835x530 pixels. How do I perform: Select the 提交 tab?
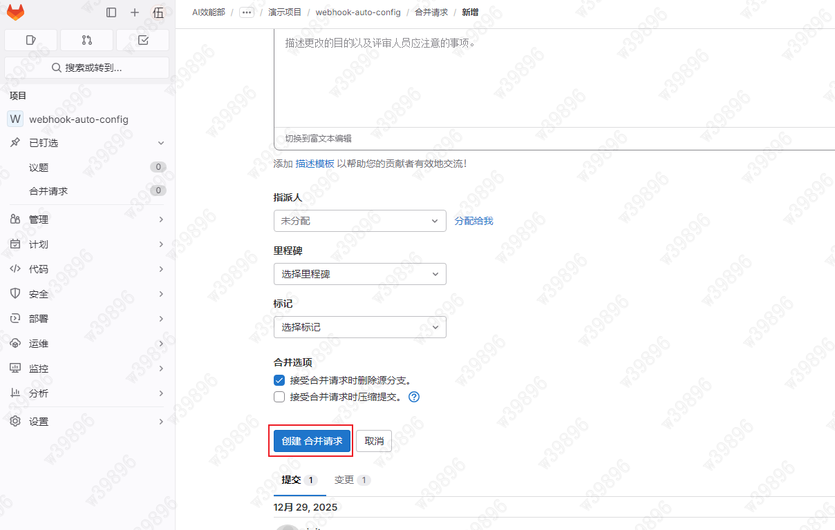point(299,480)
